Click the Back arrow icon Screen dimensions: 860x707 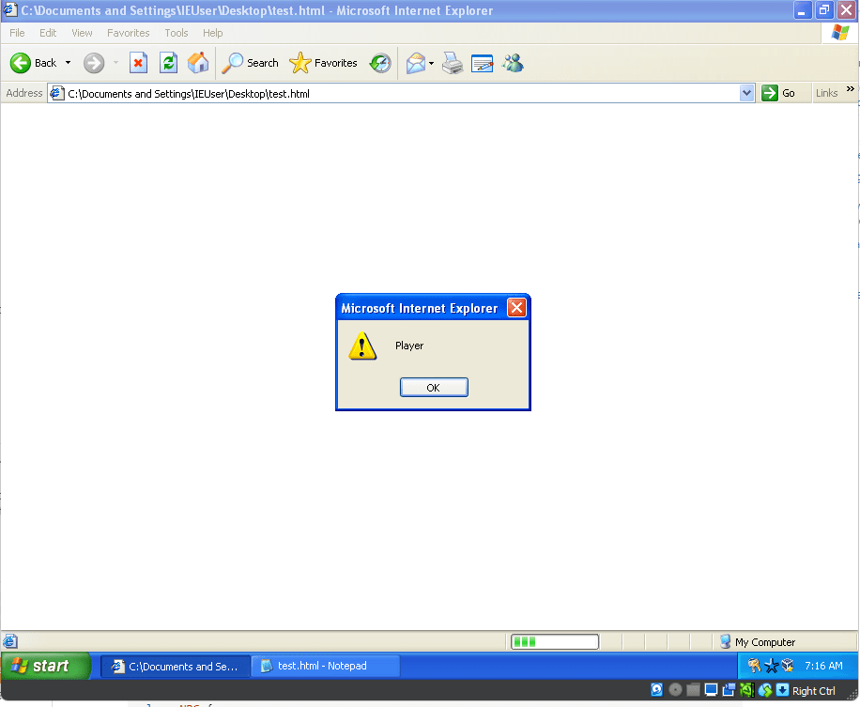click(21, 63)
